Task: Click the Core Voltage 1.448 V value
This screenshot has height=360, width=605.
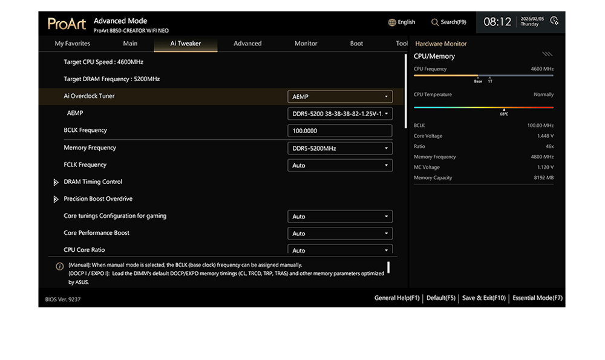Action: [545, 136]
